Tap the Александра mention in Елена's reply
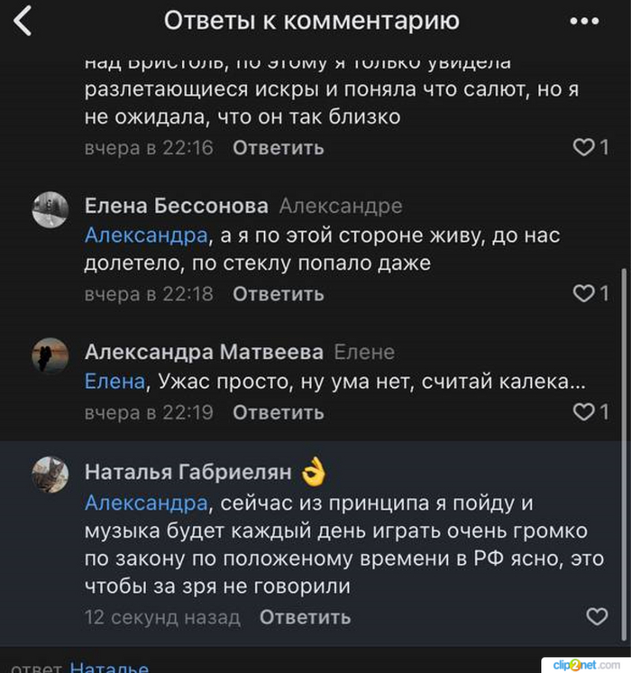This screenshot has height=673, width=631. 145,235
